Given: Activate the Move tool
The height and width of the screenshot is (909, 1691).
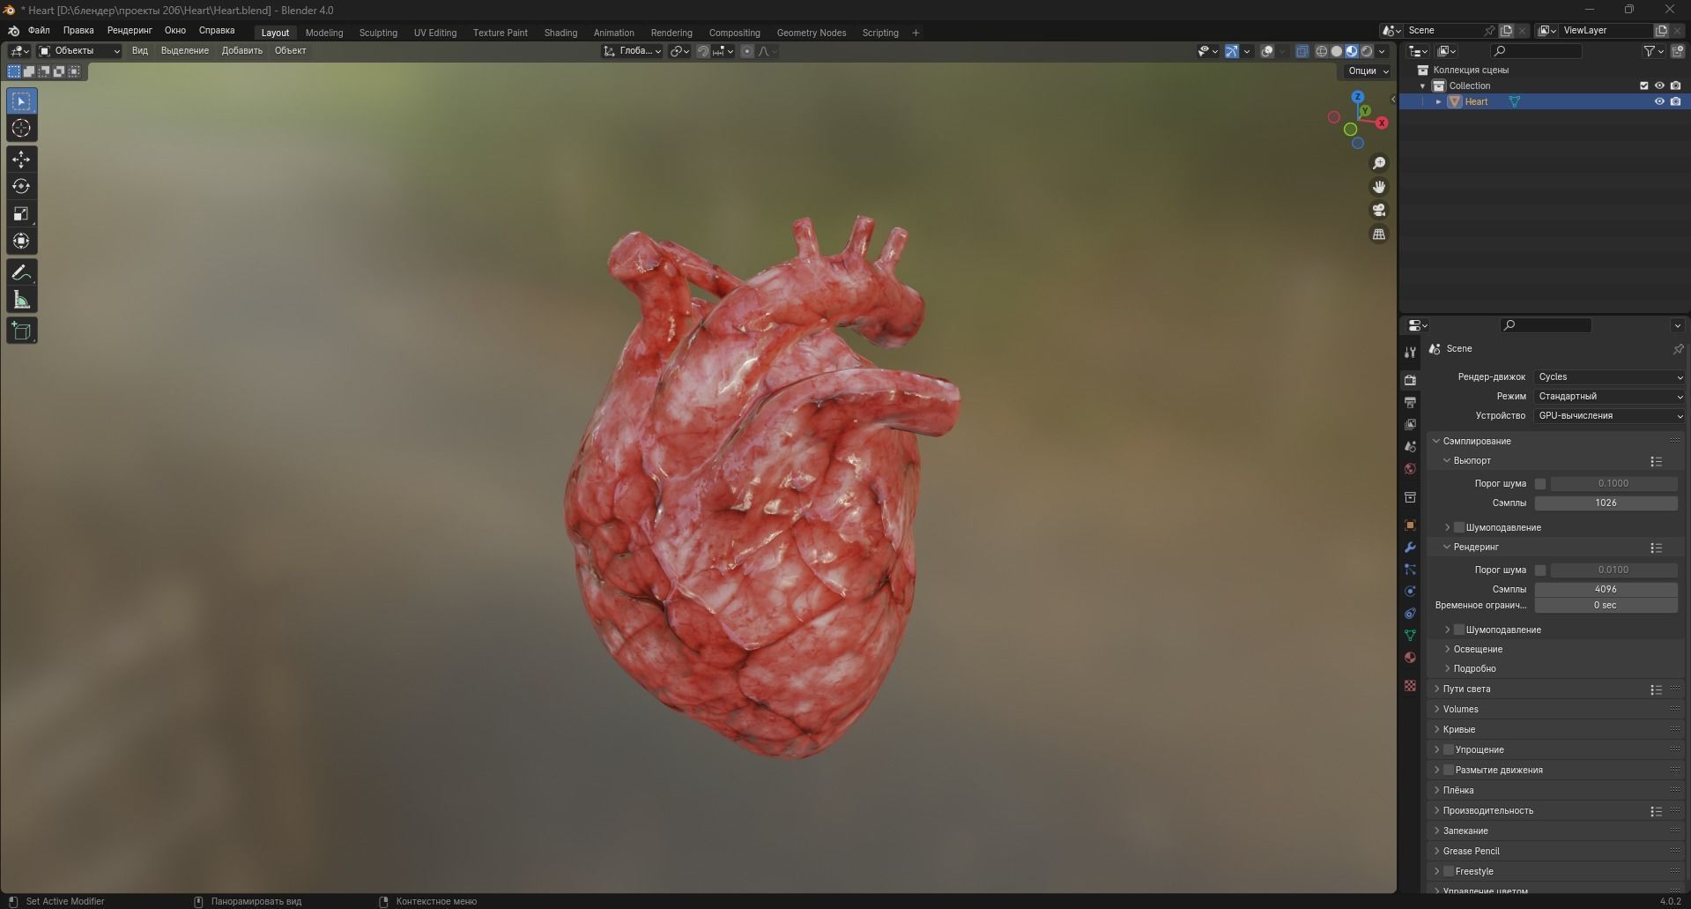Looking at the screenshot, I should coord(21,160).
